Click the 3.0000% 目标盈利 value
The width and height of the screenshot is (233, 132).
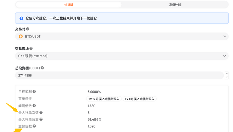click(94, 92)
